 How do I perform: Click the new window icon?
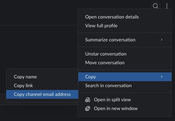[88, 108]
